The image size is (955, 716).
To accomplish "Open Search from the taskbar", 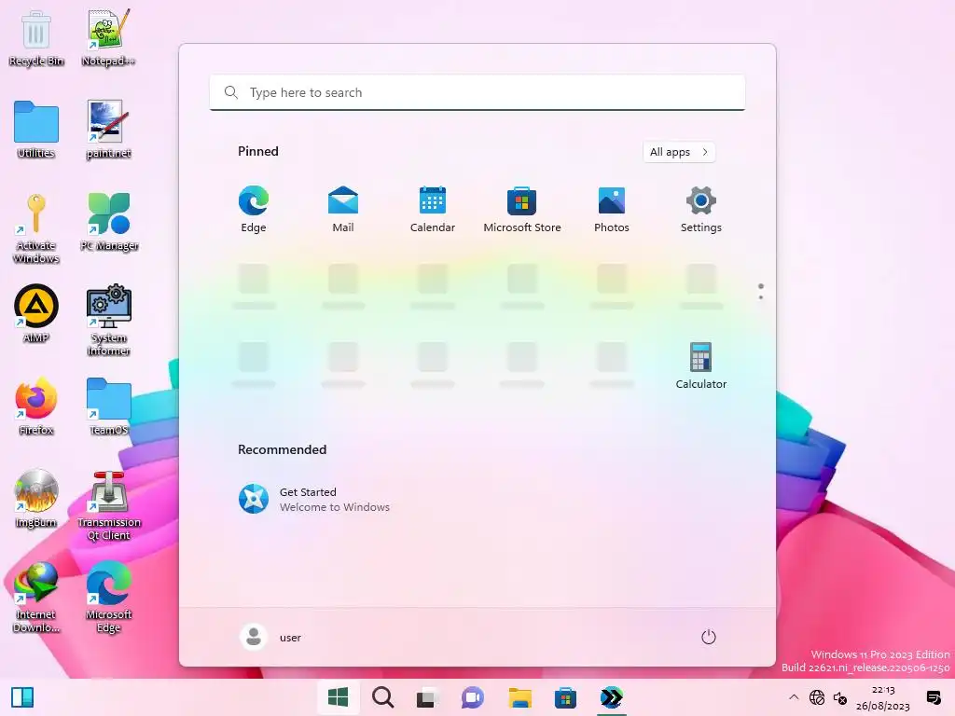I will (383, 697).
